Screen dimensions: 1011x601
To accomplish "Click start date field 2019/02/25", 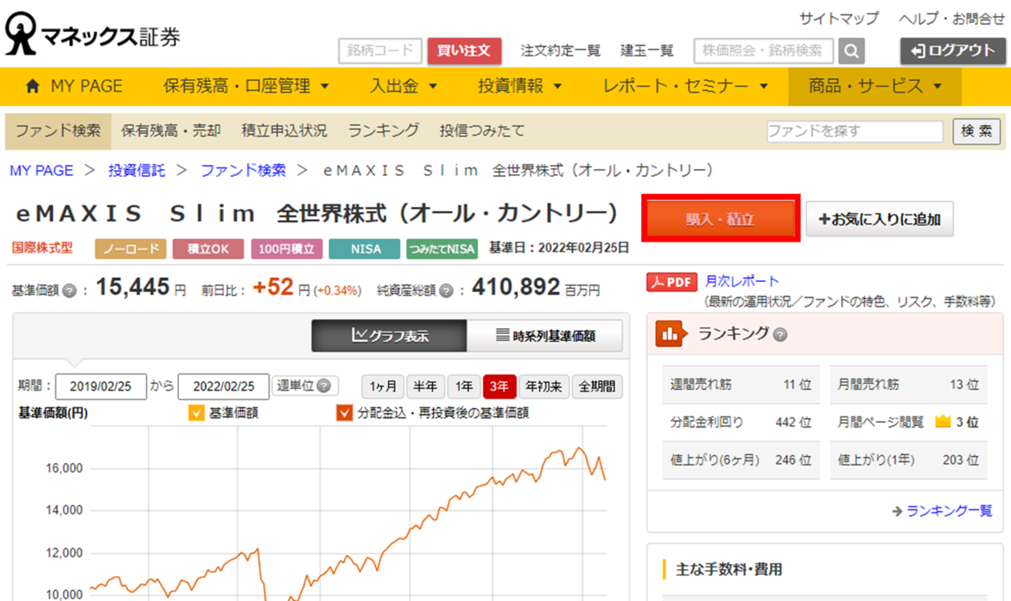I will click(101, 386).
